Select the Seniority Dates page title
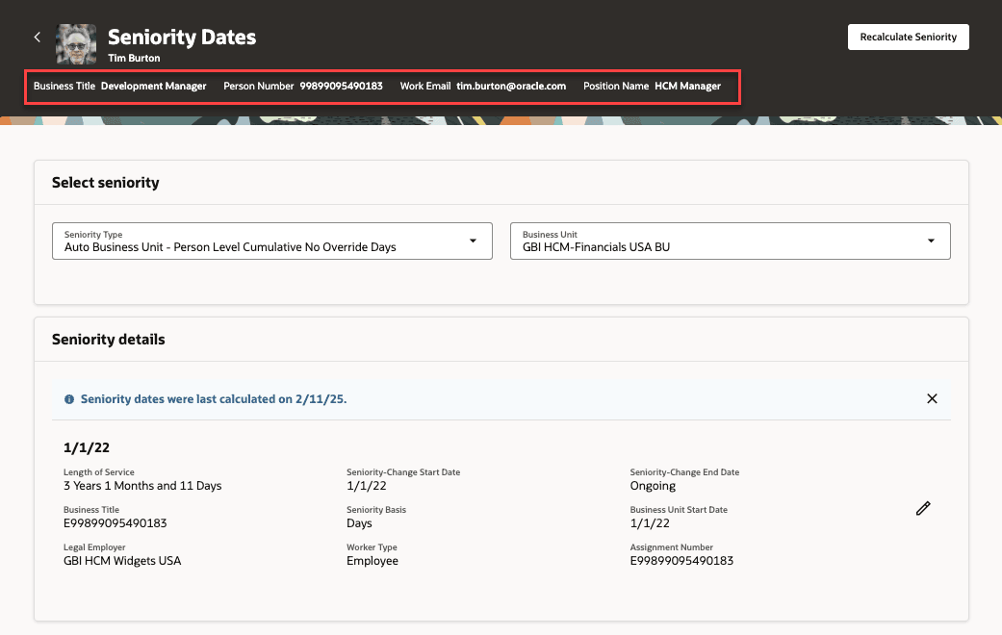Viewport: 1002px width, 635px height. point(182,38)
